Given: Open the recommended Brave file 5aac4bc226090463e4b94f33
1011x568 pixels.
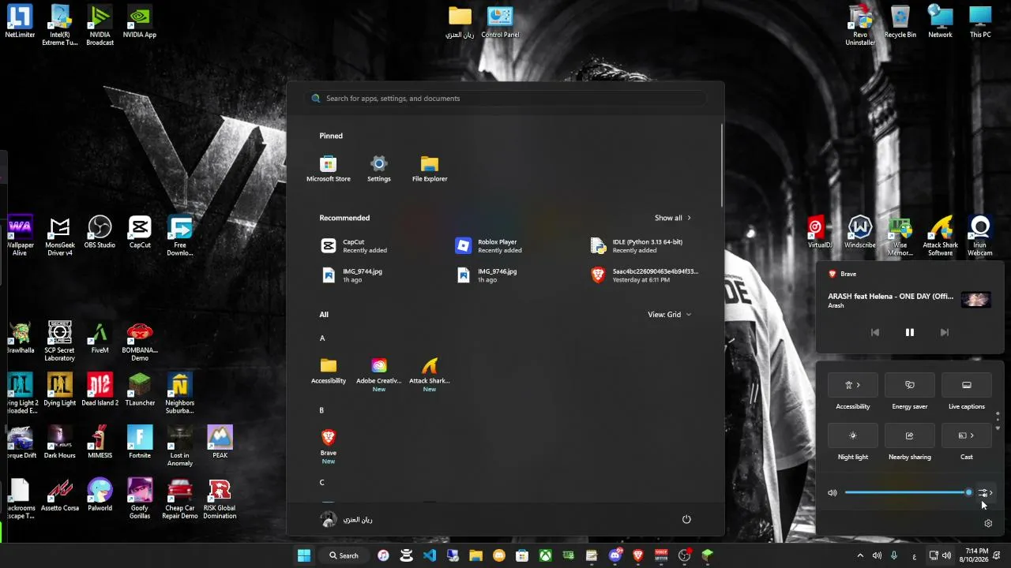Looking at the screenshot, I should click(645, 275).
